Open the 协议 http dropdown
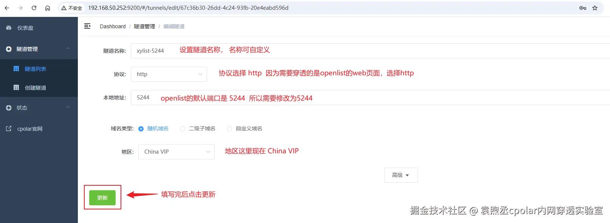This screenshot has width=610, height=223. [169, 74]
